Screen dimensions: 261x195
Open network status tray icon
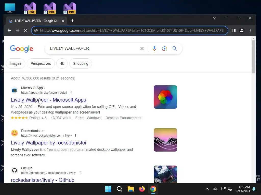(223, 189)
